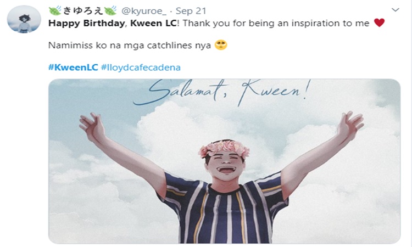Click the raised hand below the options chevron
This screenshot has width=412, height=247.
tap(350, 126)
